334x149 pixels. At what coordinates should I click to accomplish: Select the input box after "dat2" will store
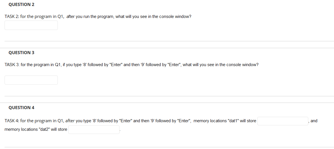click(94, 130)
